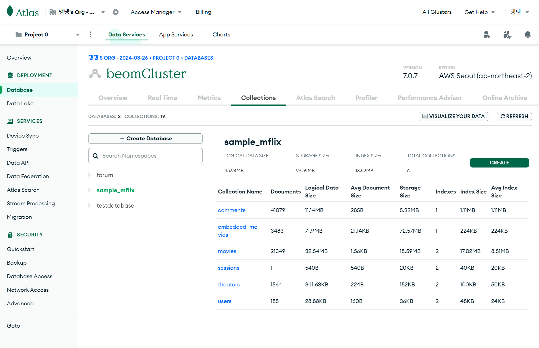Screen dimensions: 539x348
Task: Open Stream Processing in sidebar
Action: pos(31,203)
